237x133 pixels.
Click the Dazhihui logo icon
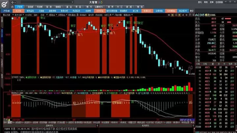pos(4,4)
